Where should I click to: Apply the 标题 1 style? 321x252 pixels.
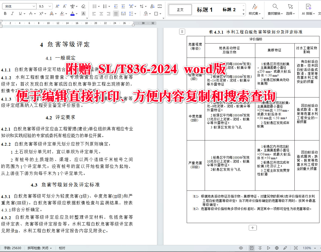tap(205, 9)
